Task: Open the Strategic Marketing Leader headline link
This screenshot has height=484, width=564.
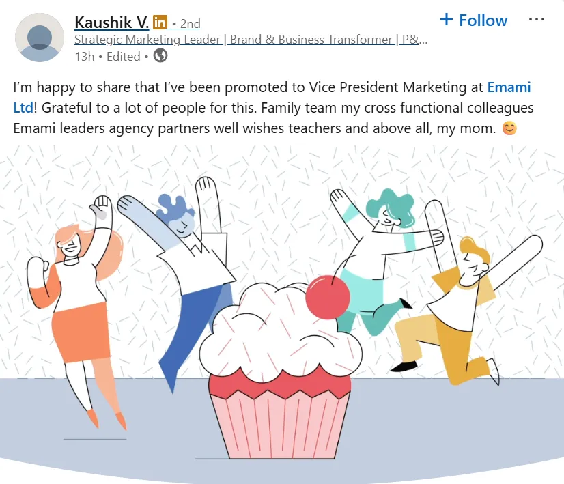Action: 251,40
